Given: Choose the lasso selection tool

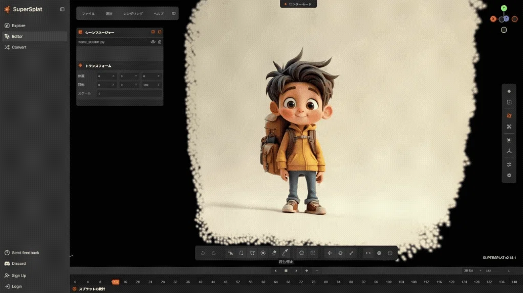Looking at the screenshot, I should [x=241, y=253].
